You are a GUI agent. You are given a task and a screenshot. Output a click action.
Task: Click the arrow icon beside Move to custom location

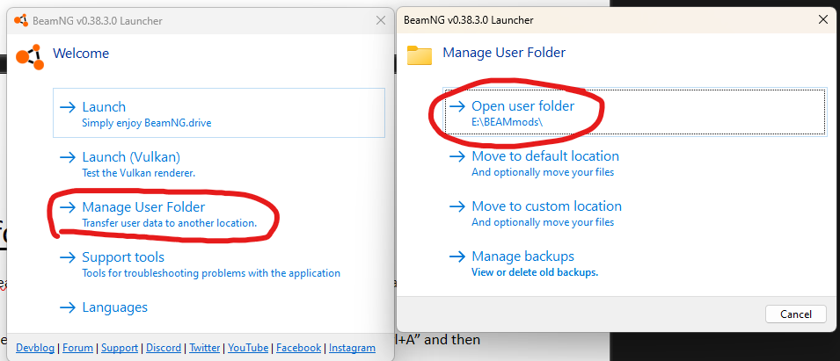(x=457, y=206)
